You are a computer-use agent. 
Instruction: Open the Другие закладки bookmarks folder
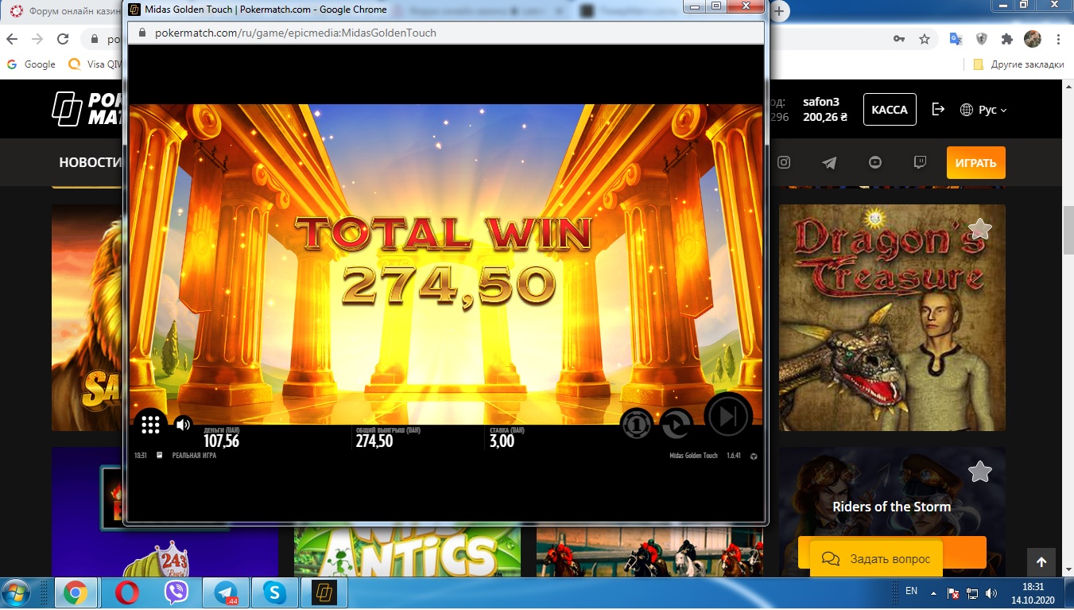(x=1018, y=64)
